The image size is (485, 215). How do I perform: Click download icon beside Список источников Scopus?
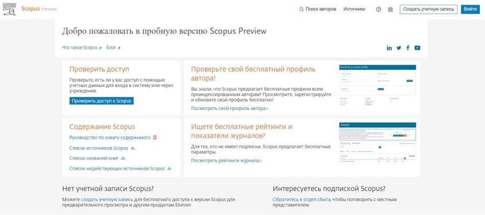(x=133, y=148)
